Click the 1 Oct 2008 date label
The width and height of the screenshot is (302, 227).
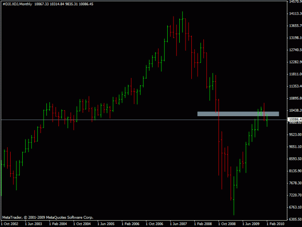click(x=227, y=224)
